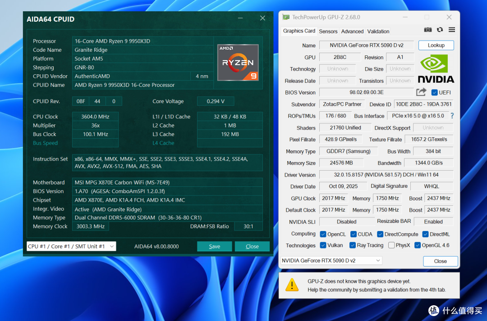Click the Multiplier value 36x
The image size is (487, 321).
(x=95, y=125)
